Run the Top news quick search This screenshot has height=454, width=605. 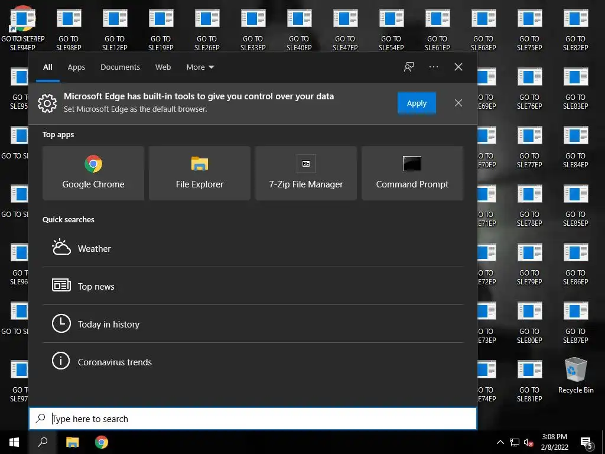pos(253,286)
